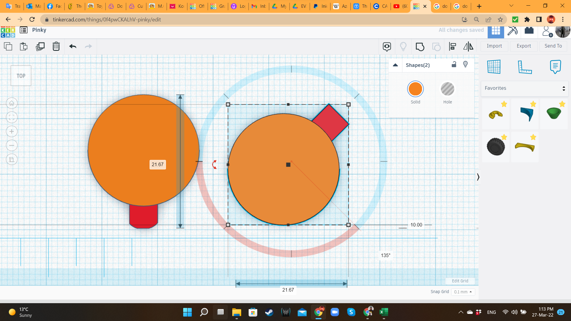Toggle shape visibility lightbulb in panel
Image resolution: width=571 pixels, height=321 pixels.
pos(465,64)
